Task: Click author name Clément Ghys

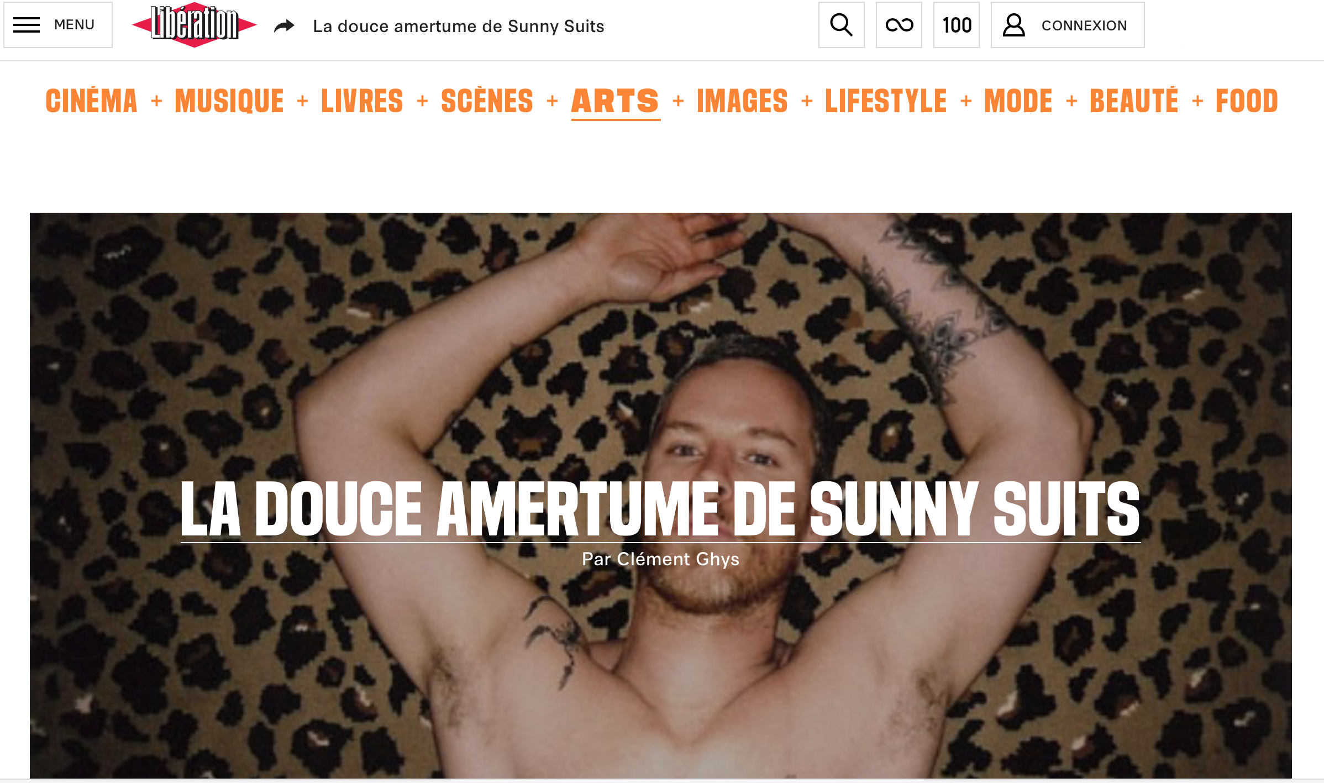Action: coord(678,559)
